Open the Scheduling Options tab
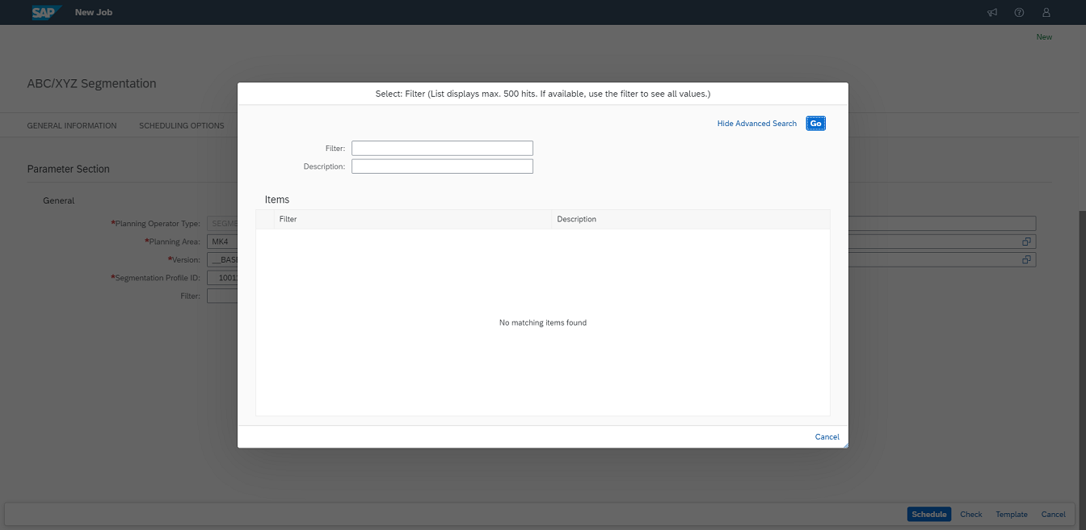The image size is (1086, 530). coord(182,125)
